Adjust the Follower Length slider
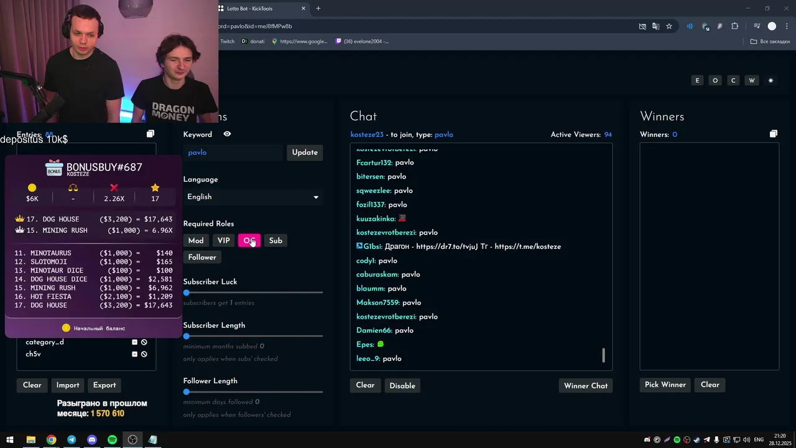796x448 pixels. click(x=253, y=392)
